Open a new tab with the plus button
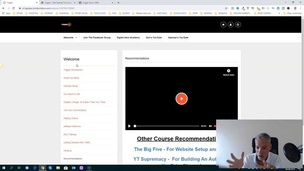This screenshot has width=304, height=171. pos(118,3)
